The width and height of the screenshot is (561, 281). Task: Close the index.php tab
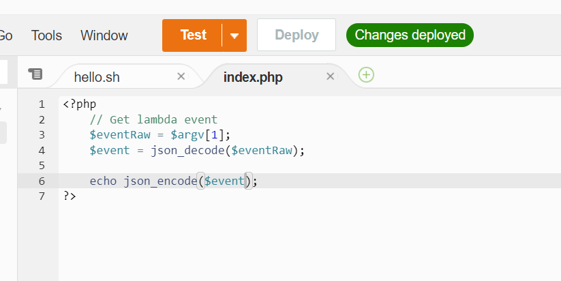coord(330,76)
